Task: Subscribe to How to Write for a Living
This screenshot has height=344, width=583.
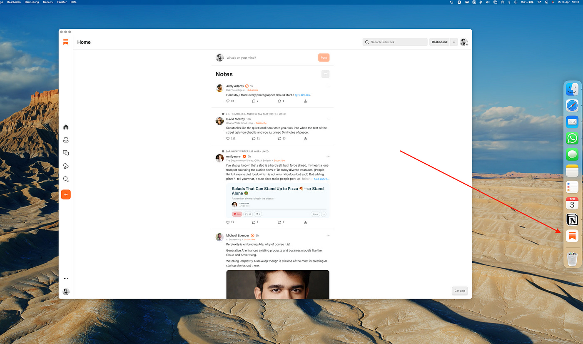Action: point(261,123)
